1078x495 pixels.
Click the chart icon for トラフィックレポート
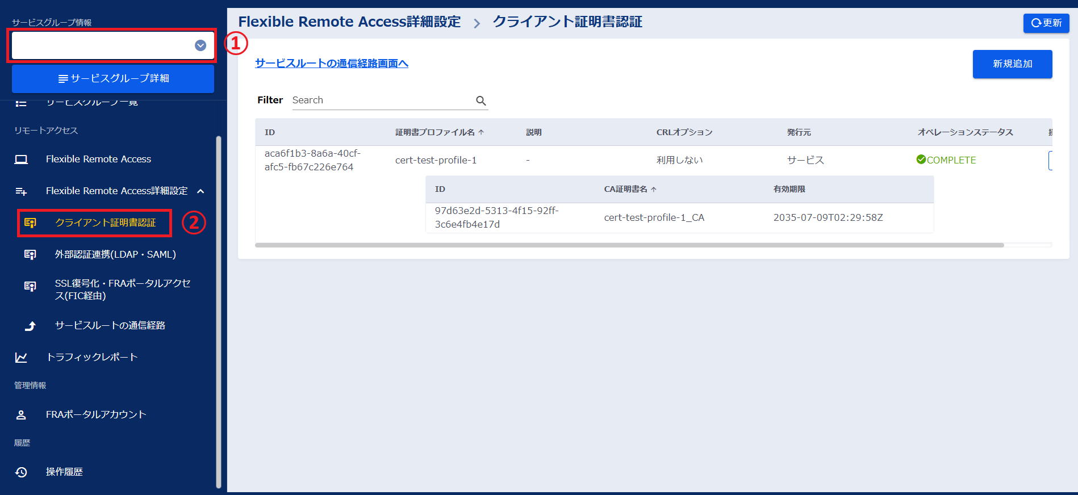(x=21, y=358)
